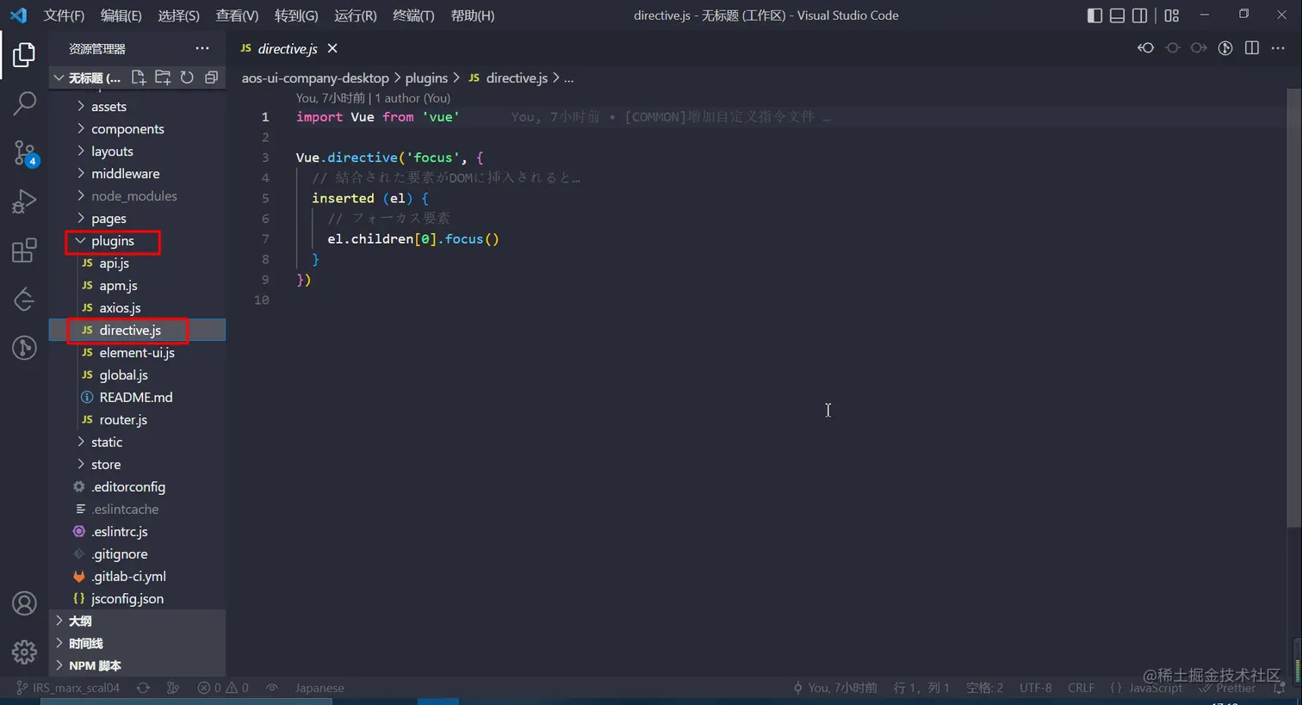Toggle the primary sidebar layout button
1302x705 pixels.
click(1094, 15)
